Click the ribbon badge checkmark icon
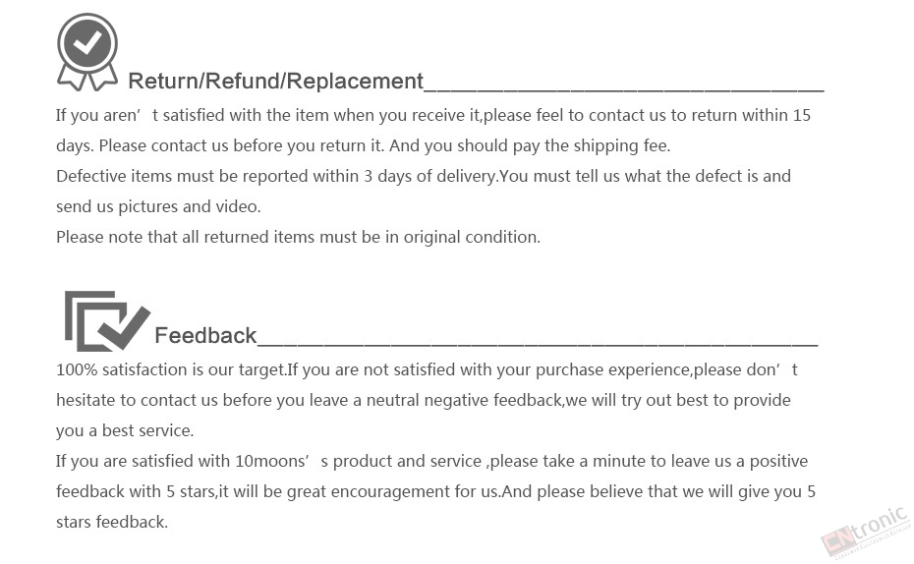 pos(87,51)
